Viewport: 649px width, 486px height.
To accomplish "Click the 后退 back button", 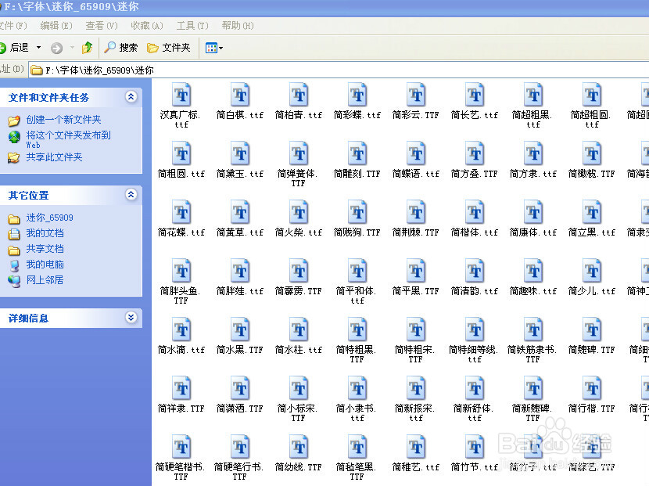I will [x=15, y=48].
